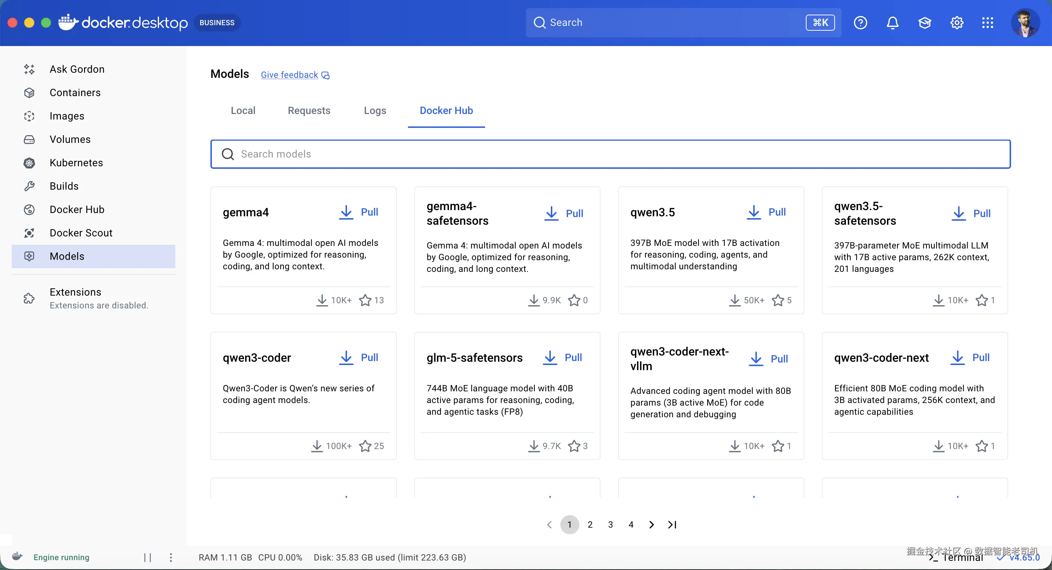Click the Disk usage status text

pyautogui.click(x=390, y=557)
